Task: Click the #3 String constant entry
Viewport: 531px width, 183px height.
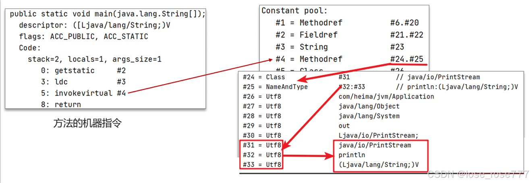Action: coord(309,47)
